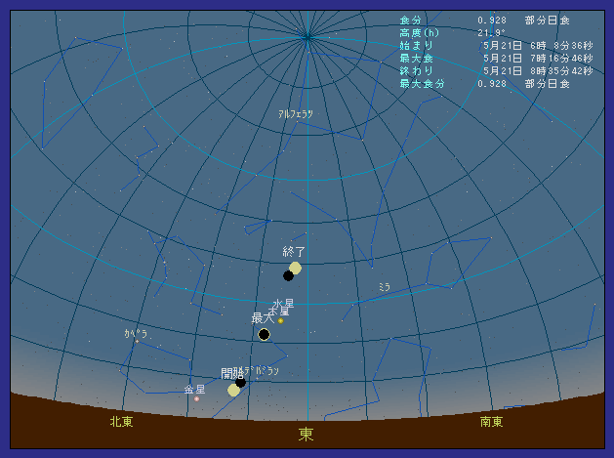Select the 北東 compass label
Image resolution: width=614 pixels, height=458 pixels.
[x=121, y=422]
